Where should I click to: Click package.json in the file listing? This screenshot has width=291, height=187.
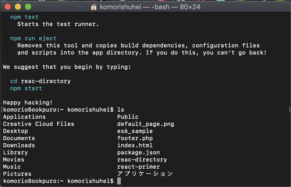pos(138,153)
